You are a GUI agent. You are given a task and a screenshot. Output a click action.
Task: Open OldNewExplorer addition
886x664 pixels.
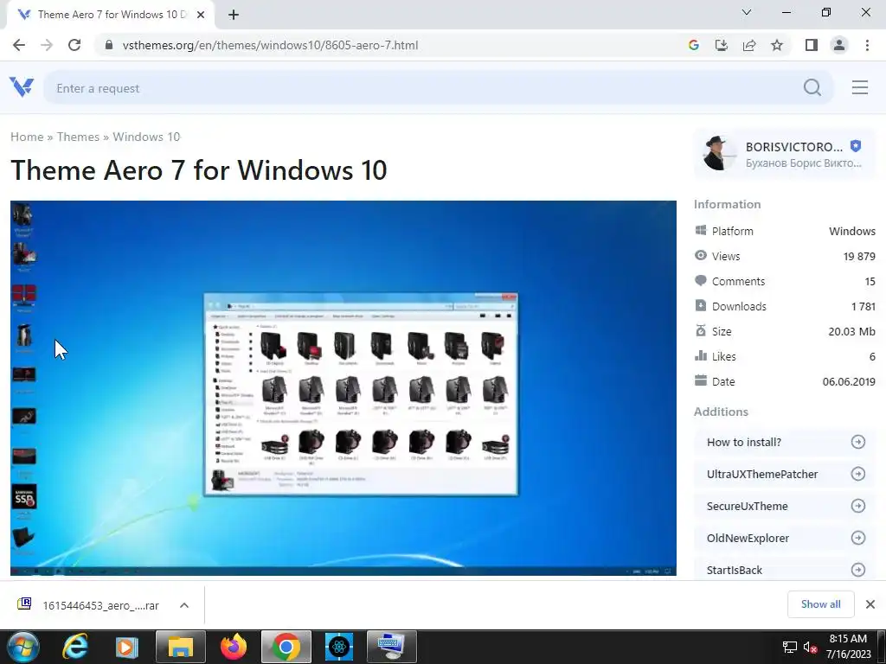(786, 538)
